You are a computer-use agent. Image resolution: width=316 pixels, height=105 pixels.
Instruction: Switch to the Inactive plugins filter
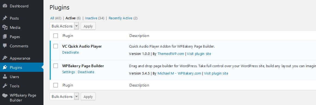click(91, 18)
